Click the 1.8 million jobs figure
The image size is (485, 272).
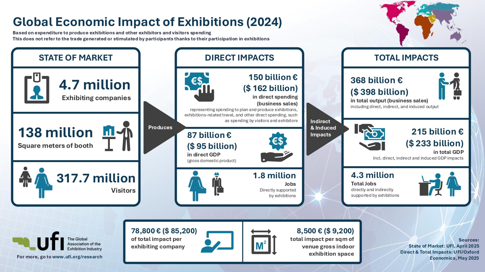click(x=274, y=176)
